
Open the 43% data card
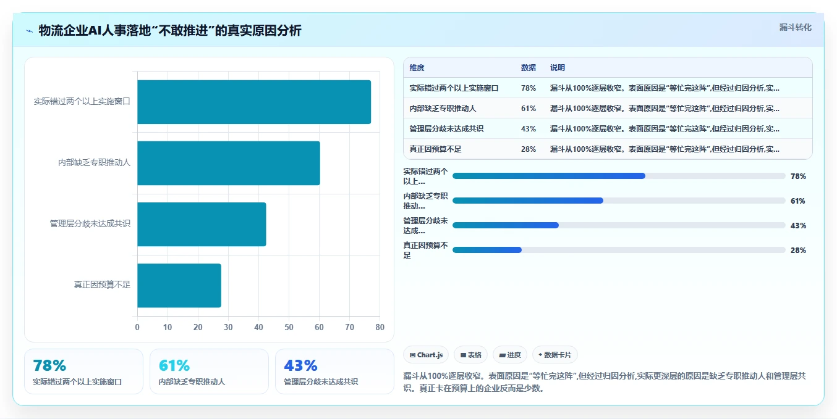coord(334,371)
